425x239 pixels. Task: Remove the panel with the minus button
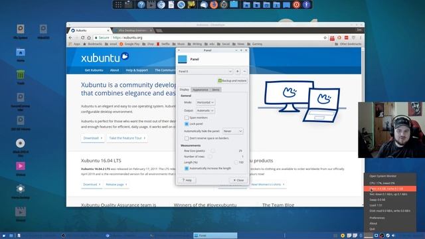[244, 71]
